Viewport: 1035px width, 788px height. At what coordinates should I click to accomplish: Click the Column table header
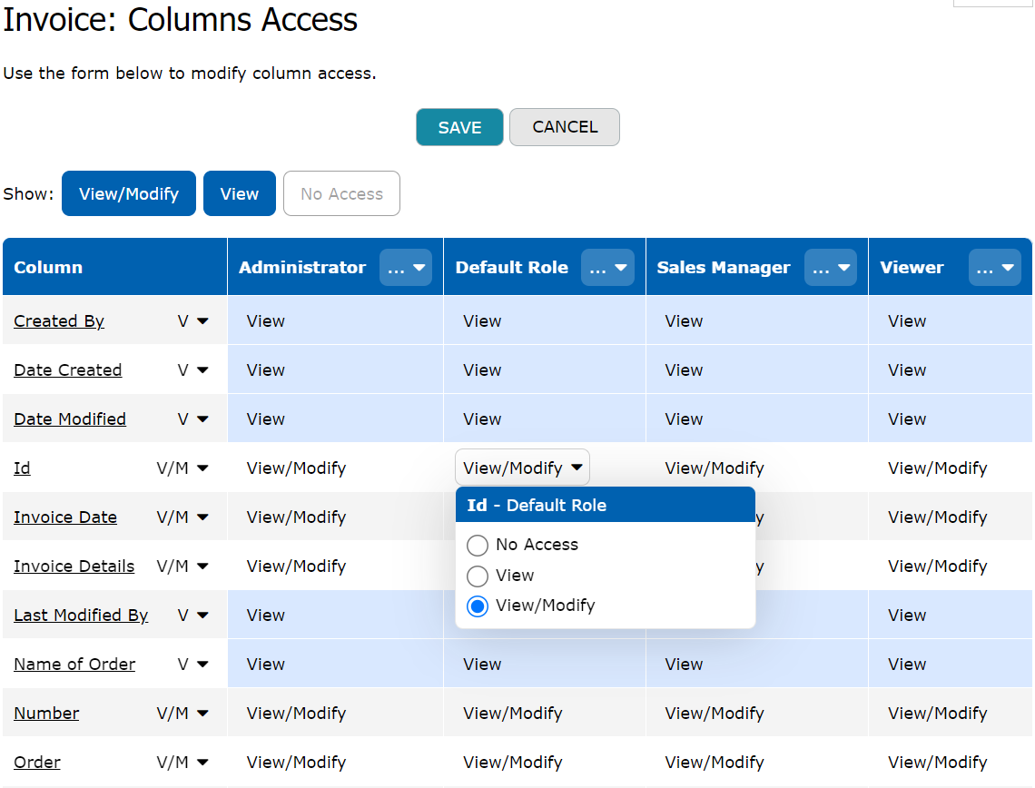click(x=115, y=267)
